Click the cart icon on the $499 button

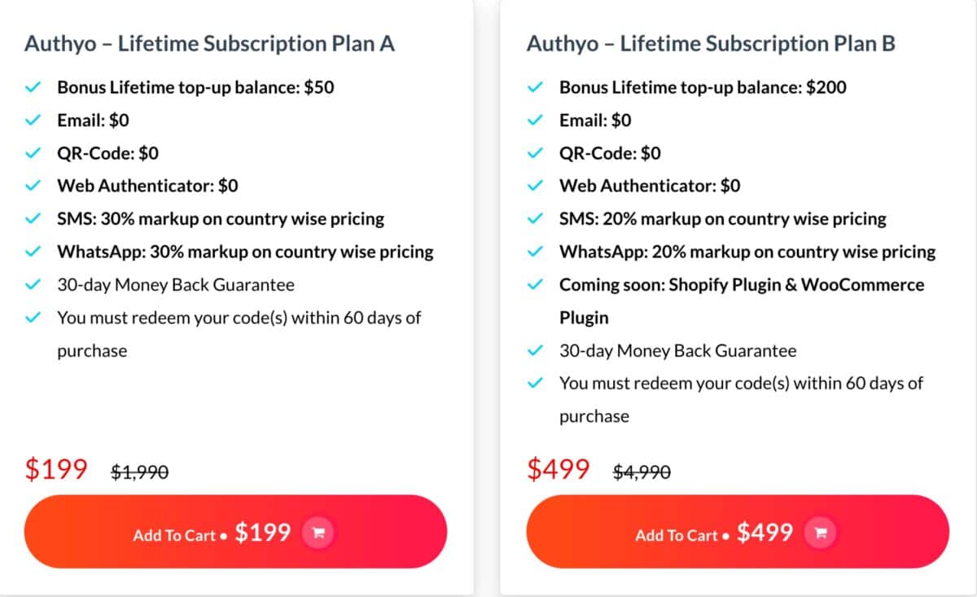tap(821, 533)
